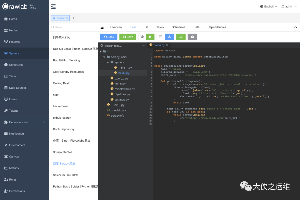The height and width of the screenshot is (200, 300).
Task: Close the Spiders page tab
Action: pos(67,18)
